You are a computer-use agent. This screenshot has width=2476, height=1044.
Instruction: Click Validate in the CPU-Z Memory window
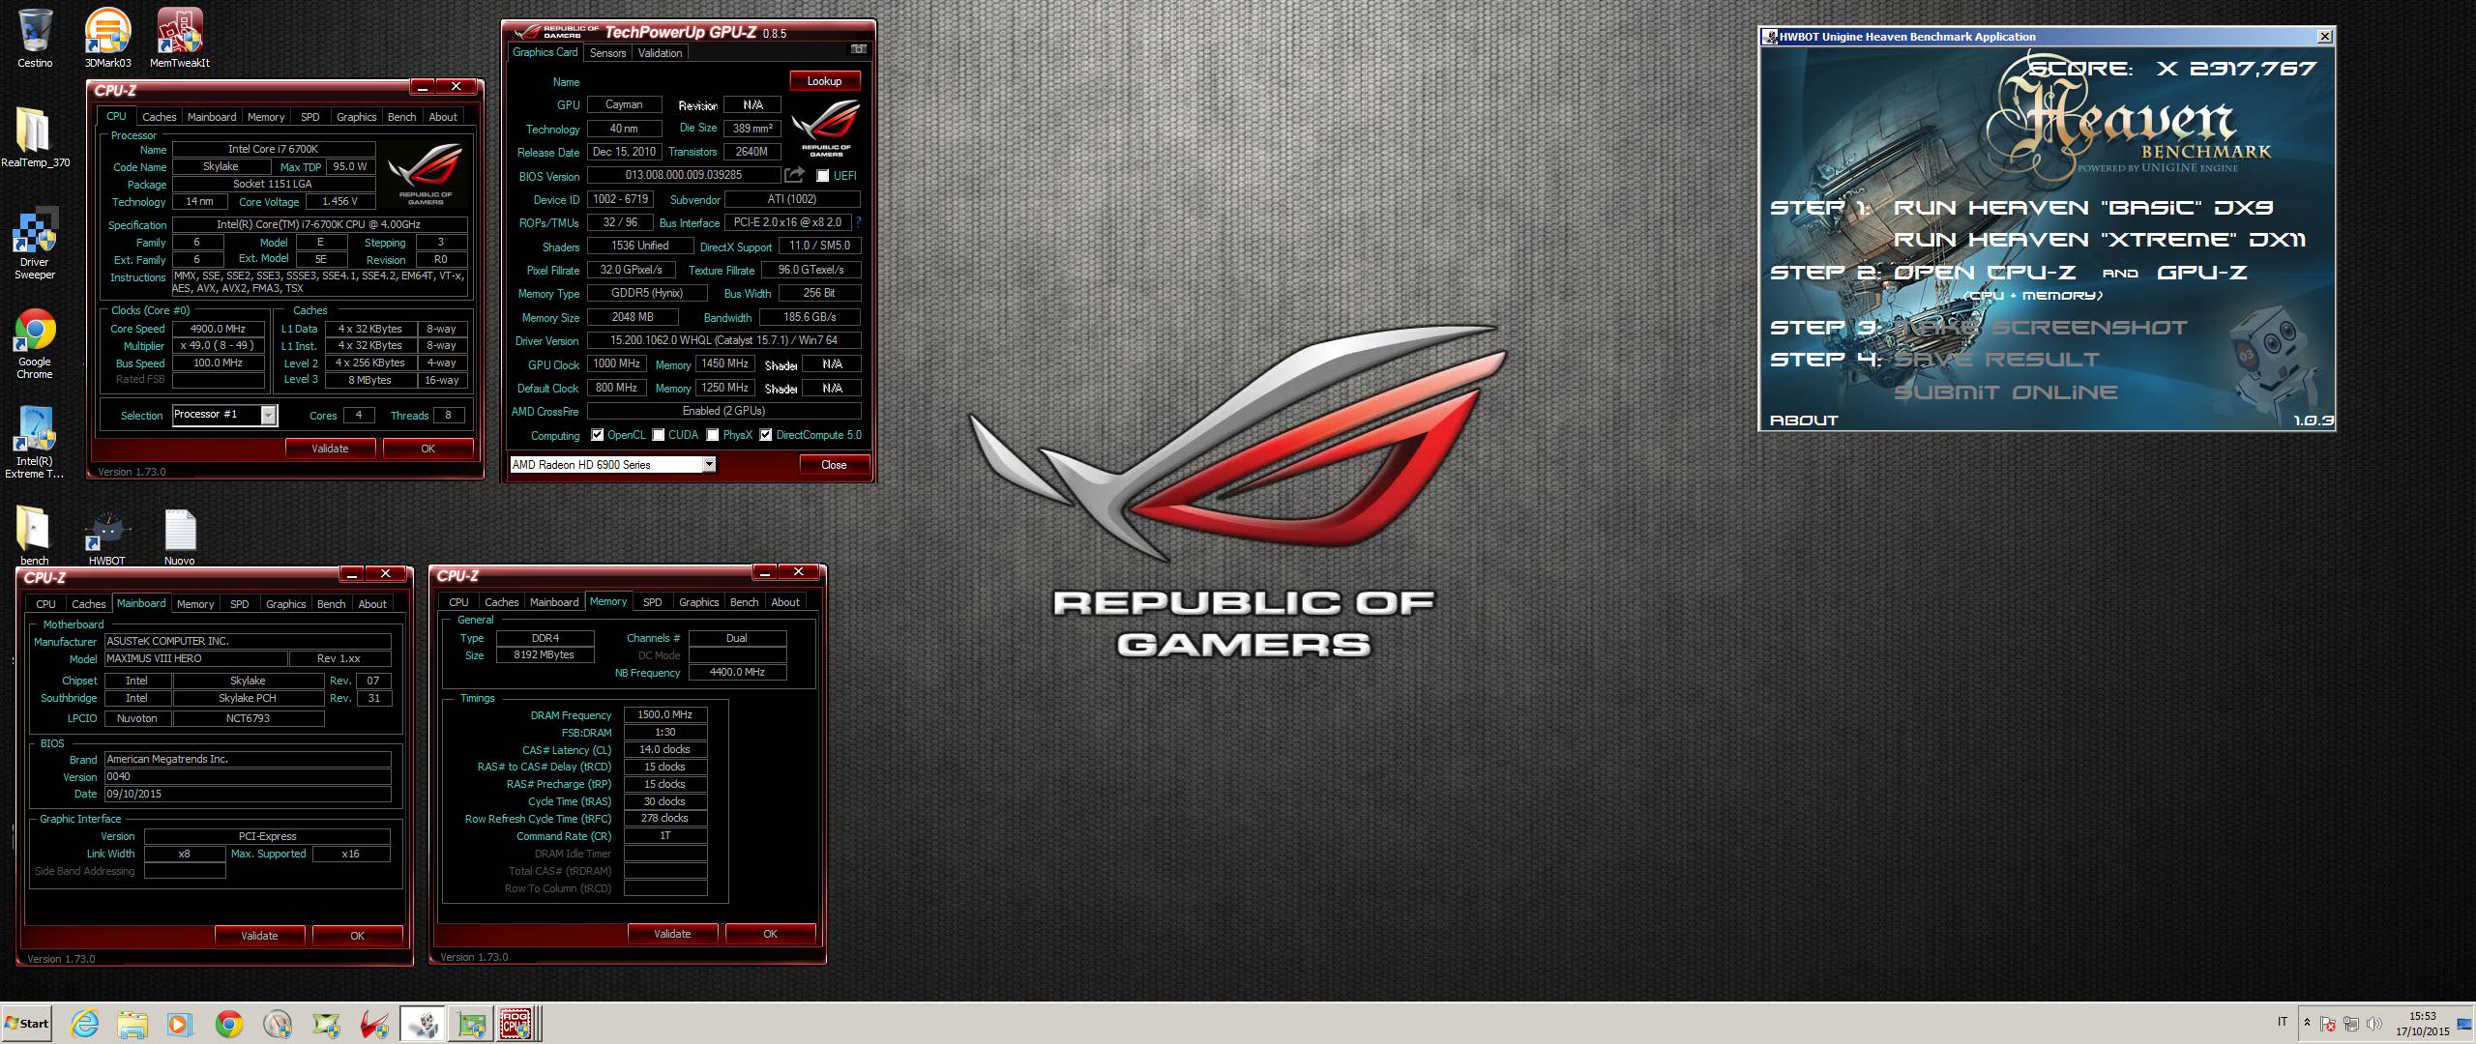pos(672,934)
